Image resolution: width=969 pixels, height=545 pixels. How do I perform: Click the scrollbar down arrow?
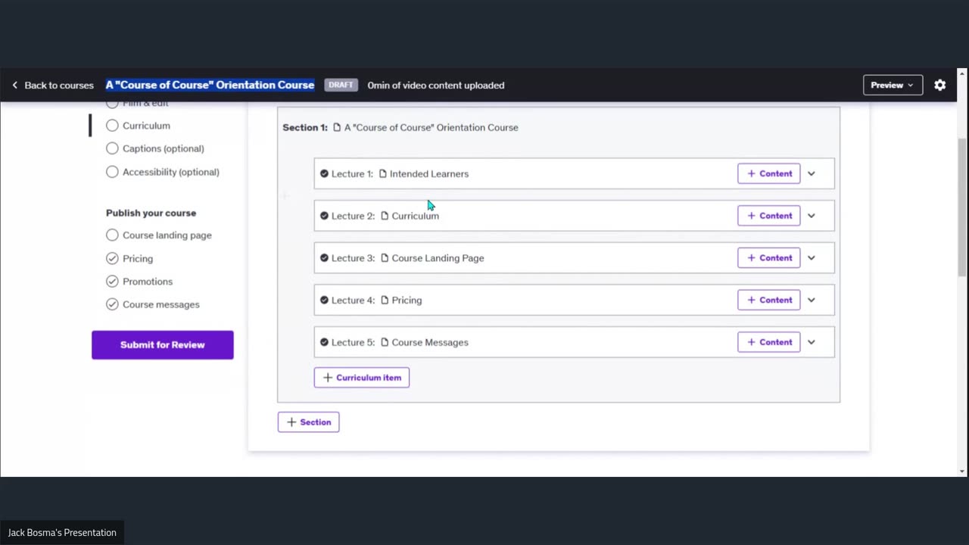[962, 471]
